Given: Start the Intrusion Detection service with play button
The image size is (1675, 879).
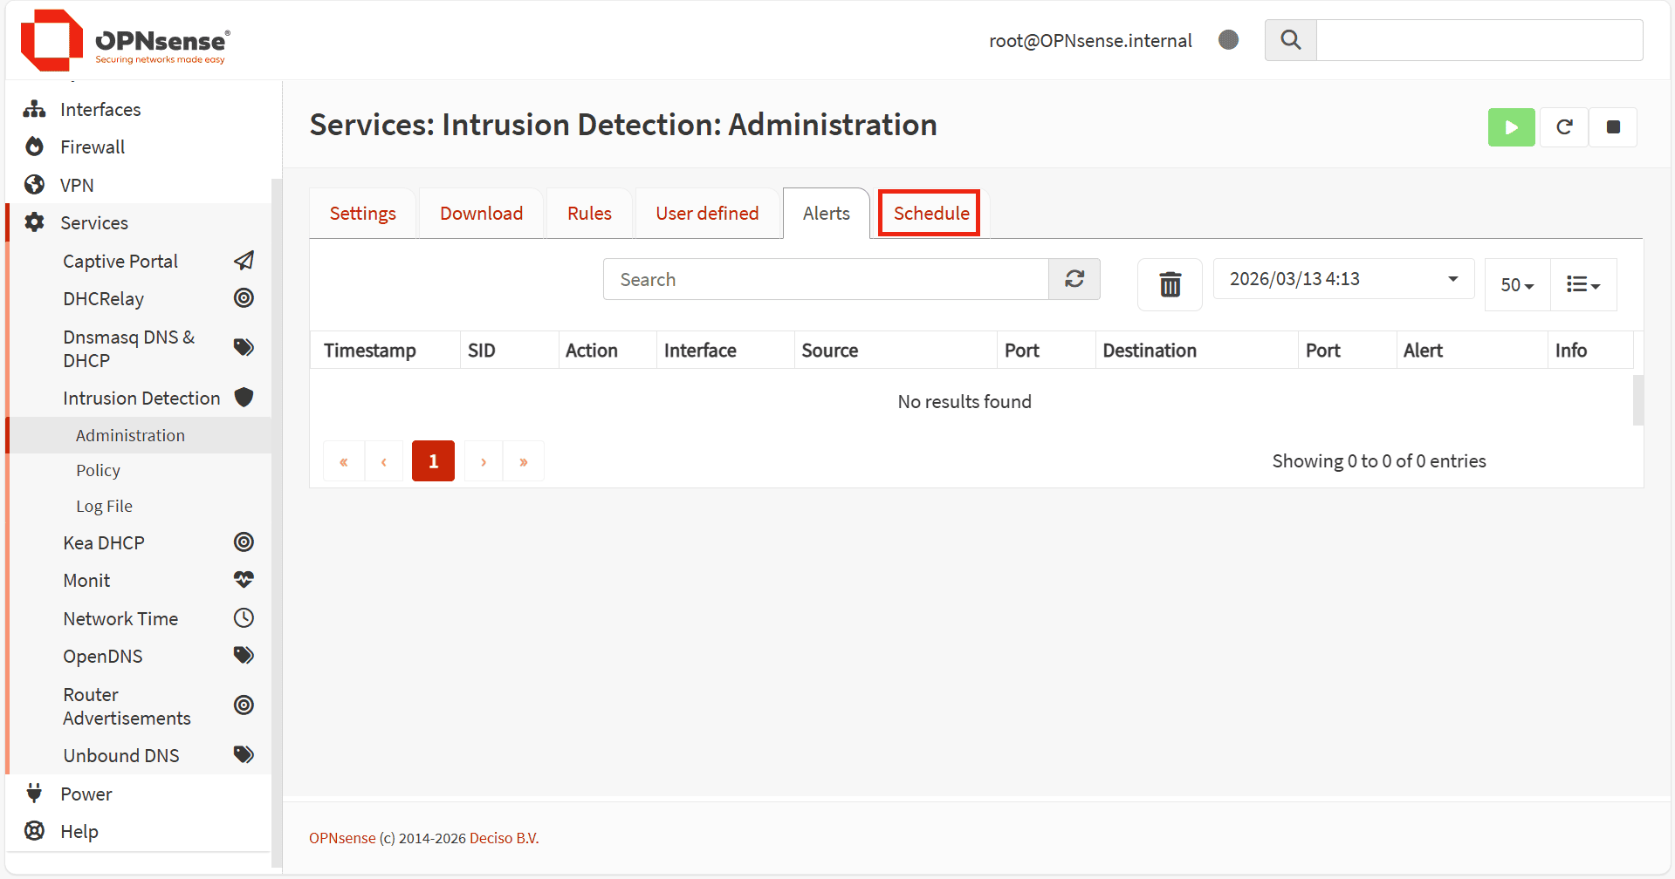Looking at the screenshot, I should (x=1510, y=127).
